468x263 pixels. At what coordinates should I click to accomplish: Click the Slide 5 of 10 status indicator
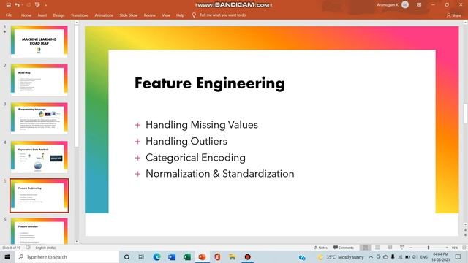(12, 248)
